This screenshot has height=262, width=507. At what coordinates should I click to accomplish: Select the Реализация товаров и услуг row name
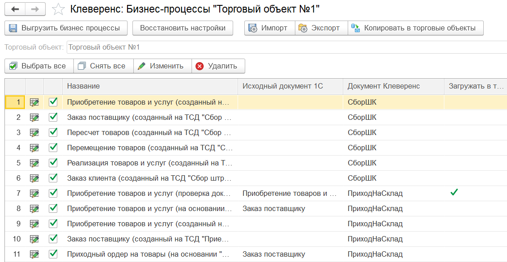click(150, 163)
